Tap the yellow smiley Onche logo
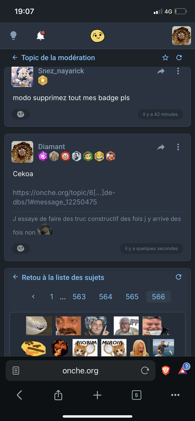 [97, 36]
